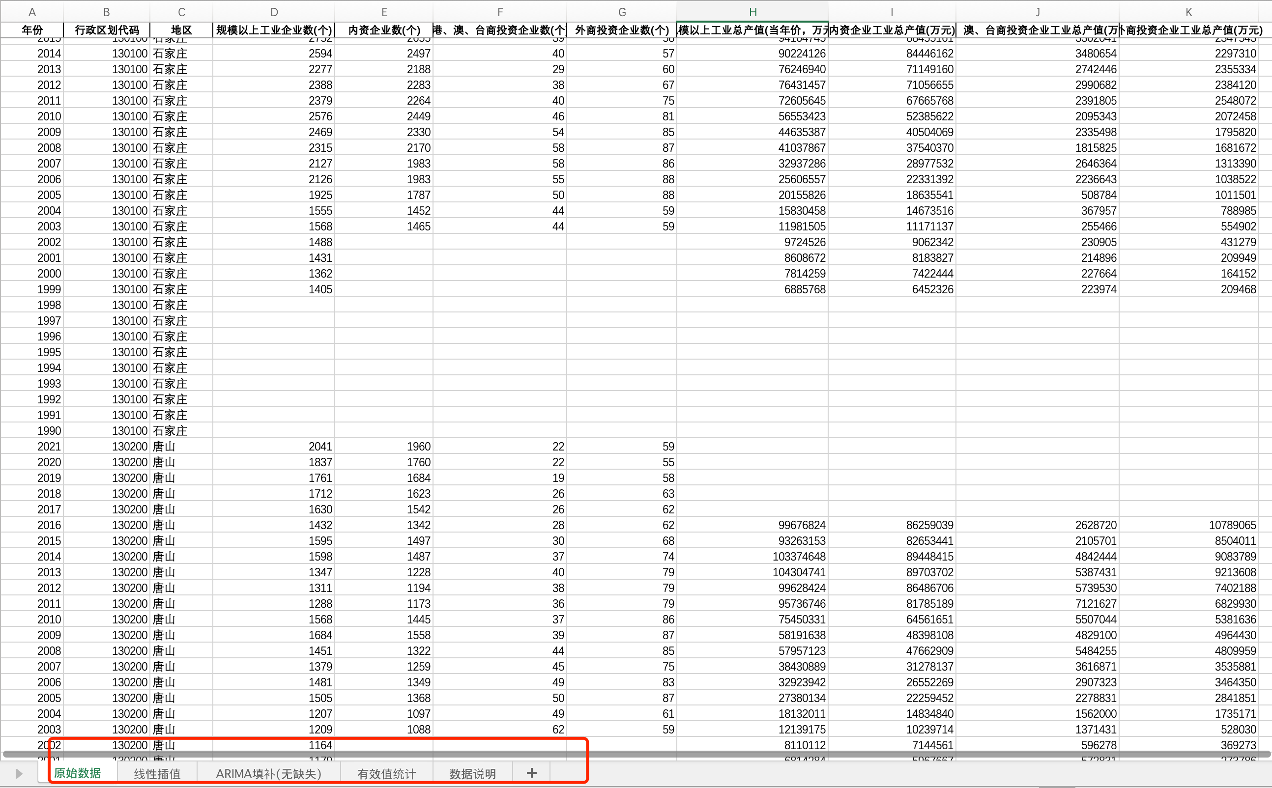Select cell containing 10789065
Viewport: 1272px width, 788px height.
(1232, 525)
